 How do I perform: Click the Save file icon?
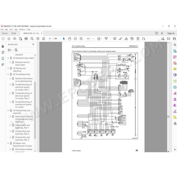[3, 39]
